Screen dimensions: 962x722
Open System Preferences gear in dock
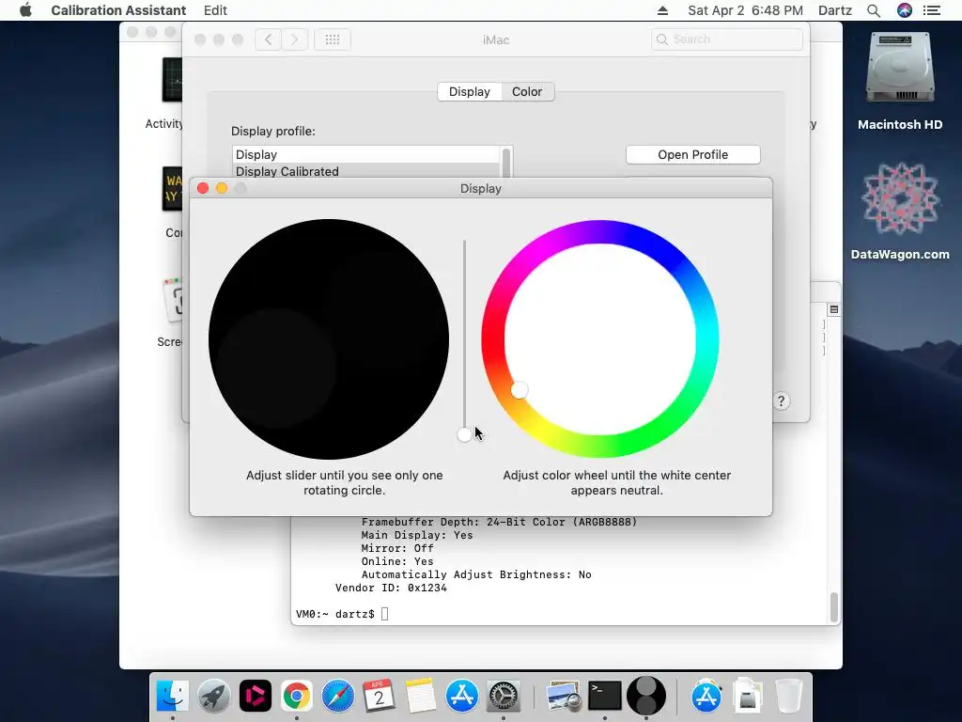[x=504, y=696]
